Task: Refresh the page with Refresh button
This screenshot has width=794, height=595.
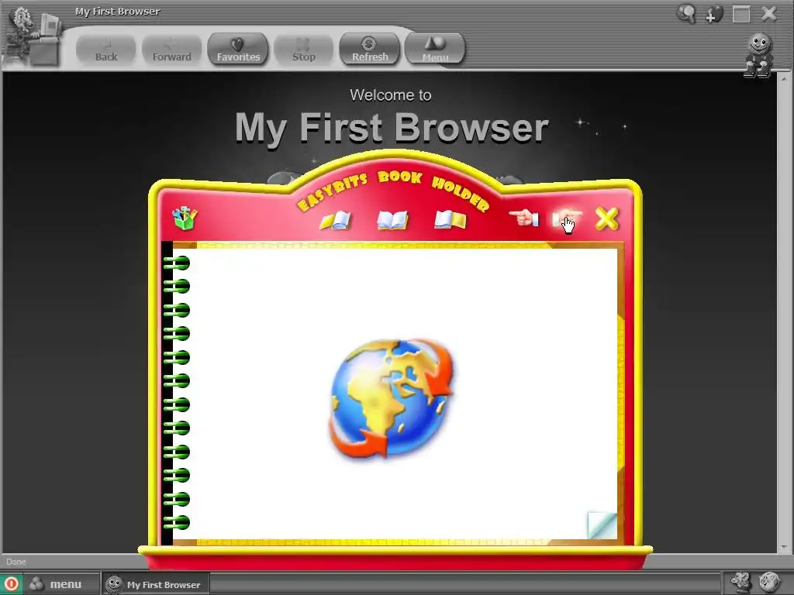Action: 370,50
